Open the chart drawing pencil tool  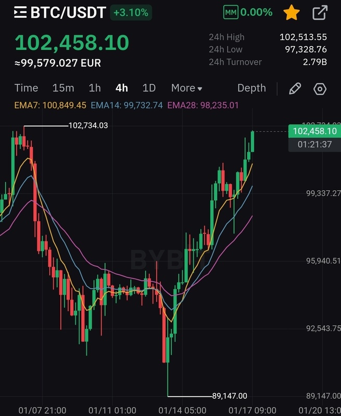point(295,88)
